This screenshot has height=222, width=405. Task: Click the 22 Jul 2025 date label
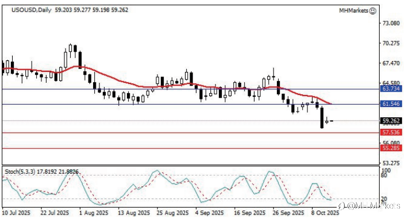(55, 213)
